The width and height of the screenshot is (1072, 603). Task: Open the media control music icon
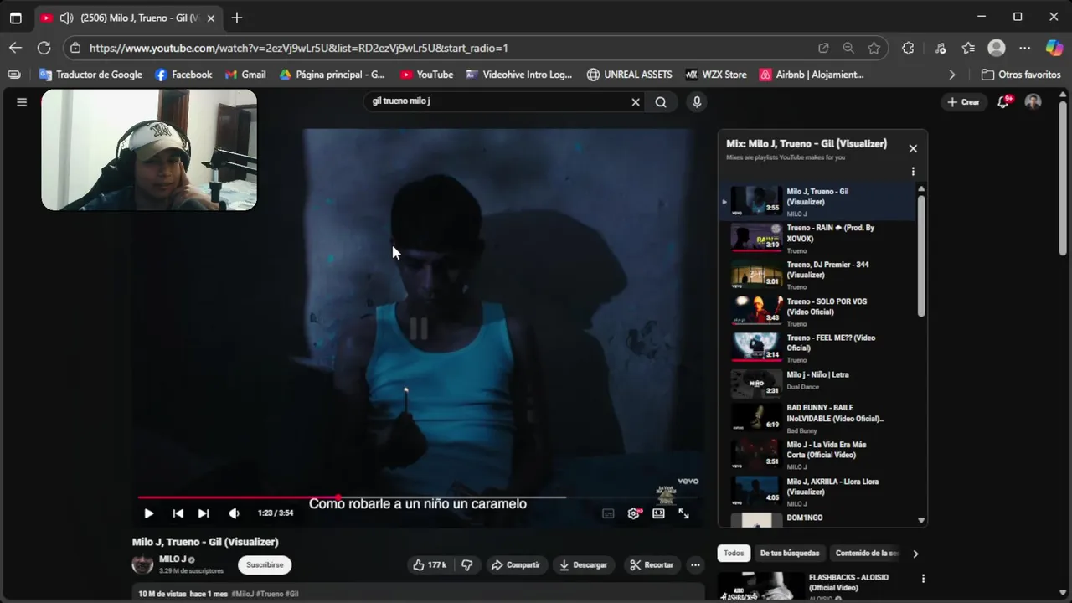click(941, 48)
